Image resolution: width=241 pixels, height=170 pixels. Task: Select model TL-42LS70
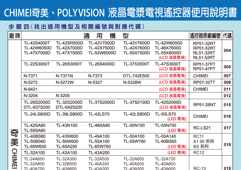99,114
